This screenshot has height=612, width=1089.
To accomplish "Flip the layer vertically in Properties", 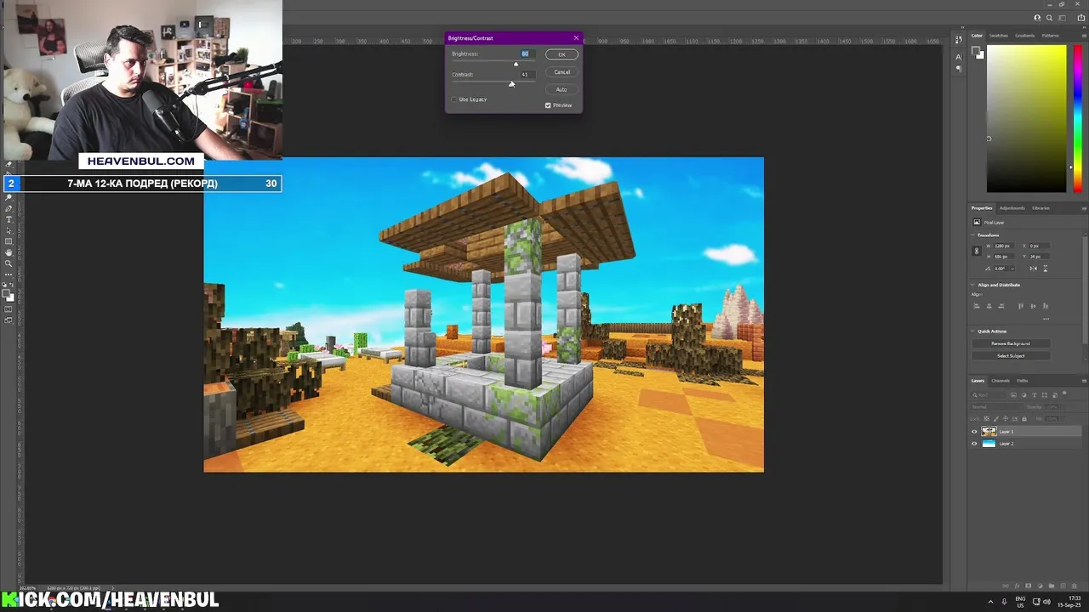I will tap(1045, 269).
